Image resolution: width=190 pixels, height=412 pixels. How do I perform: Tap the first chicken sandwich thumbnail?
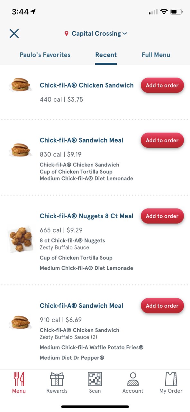pyautogui.click(x=20, y=85)
